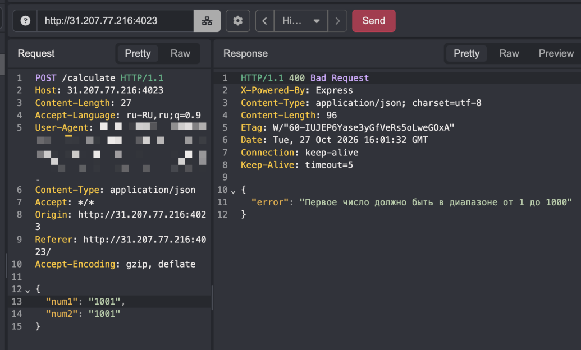581x350 pixels.
Task: Collapse the request JSON body at line 12
Action: point(28,291)
